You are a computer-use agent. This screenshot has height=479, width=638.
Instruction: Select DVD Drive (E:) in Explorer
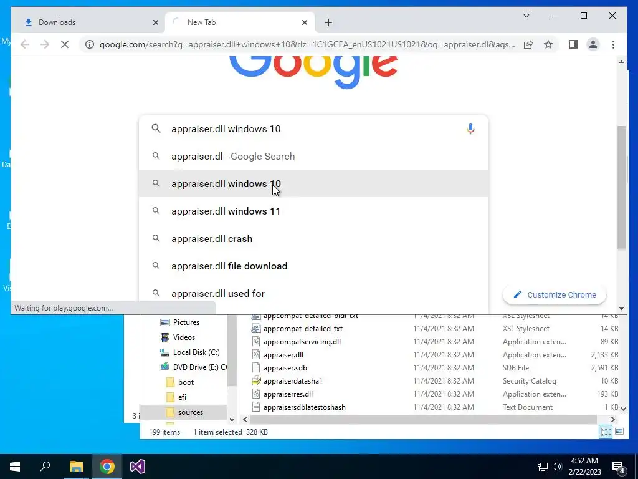(x=193, y=367)
